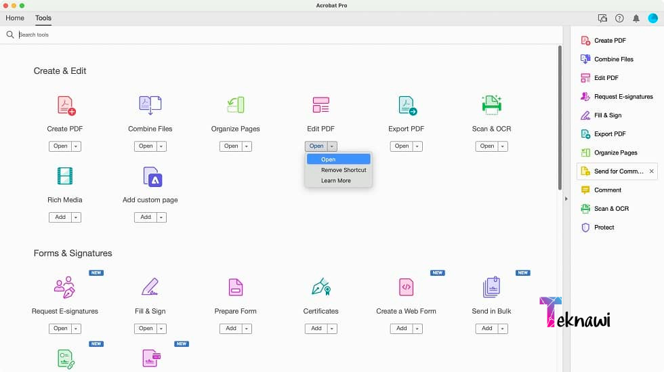Remove Send for Comments shortcut with X
Viewport: 664px width, 372px height.
[x=651, y=171]
